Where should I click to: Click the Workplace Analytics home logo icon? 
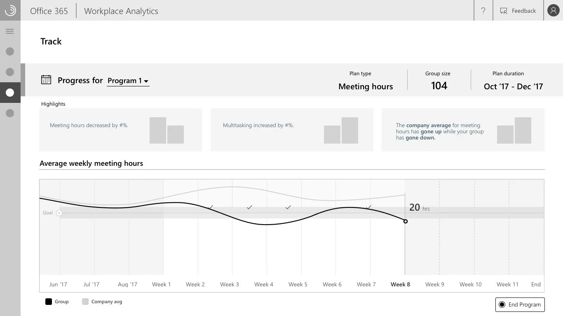pyautogui.click(x=10, y=10)
